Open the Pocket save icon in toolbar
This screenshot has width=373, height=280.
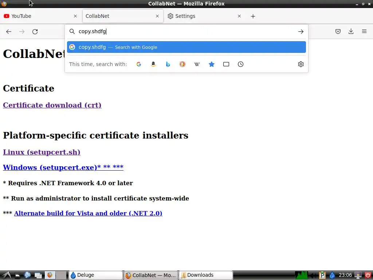pyautogui.click(x=338, y=31)
